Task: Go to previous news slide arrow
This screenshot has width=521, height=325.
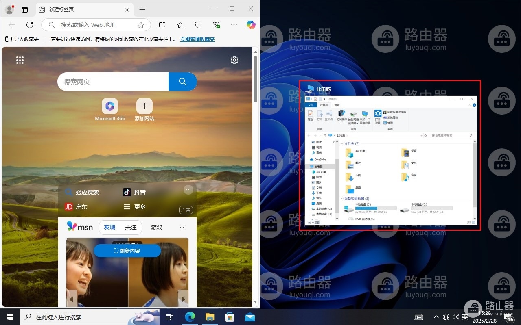Action: 72,299
